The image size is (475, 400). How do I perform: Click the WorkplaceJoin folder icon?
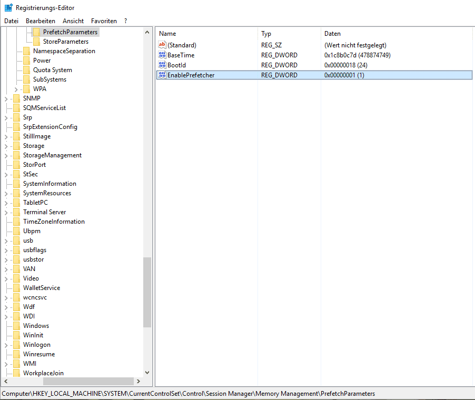[17, 373]
